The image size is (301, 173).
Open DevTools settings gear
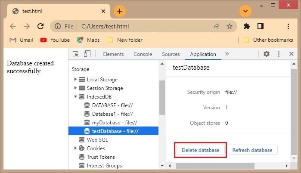[267, 54]
